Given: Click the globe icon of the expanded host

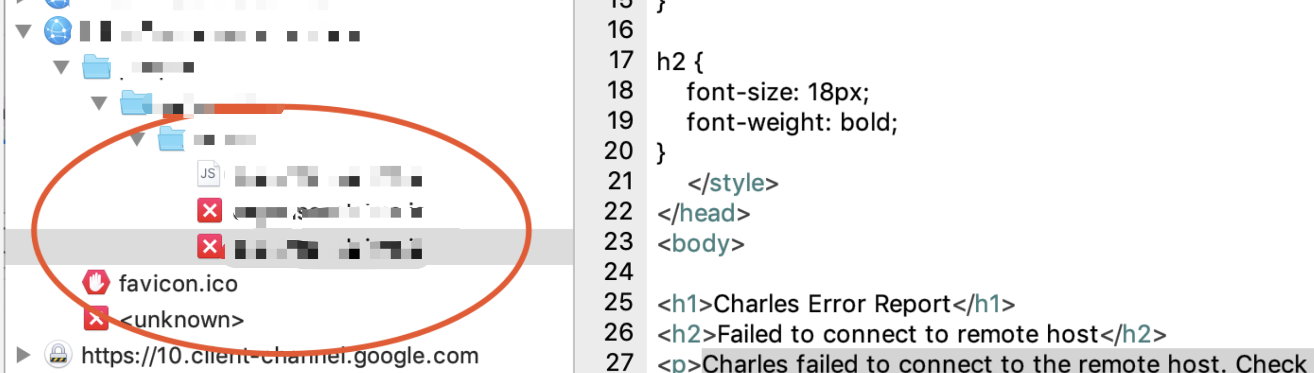Looking at the screenshot, I should click(x=58, y=31).
